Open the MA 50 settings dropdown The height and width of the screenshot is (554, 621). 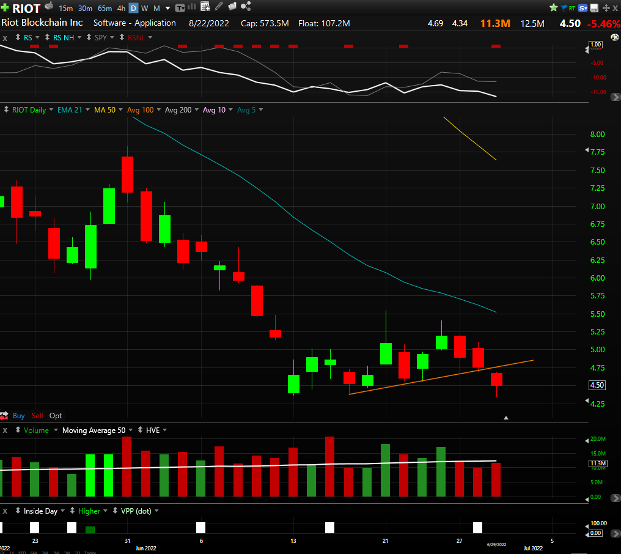click(120, 110)
